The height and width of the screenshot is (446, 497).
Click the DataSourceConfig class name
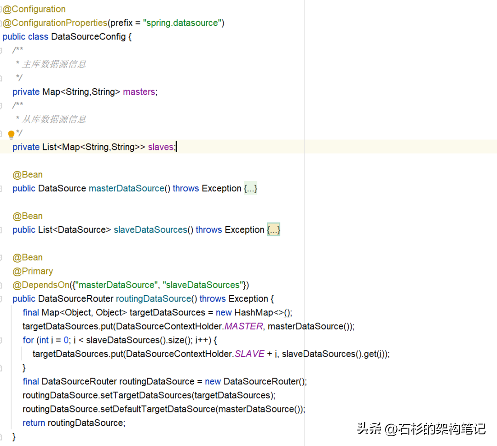point(88,37)
